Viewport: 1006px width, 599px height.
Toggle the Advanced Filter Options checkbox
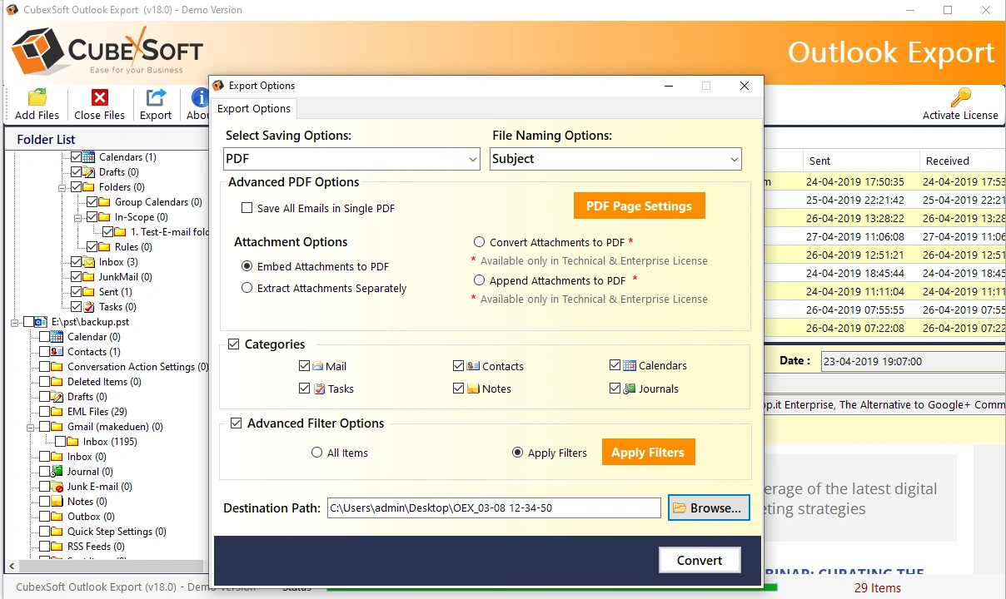[x=236, y=423]
